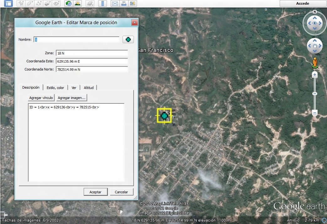
Task: Click the Coordenada Este field
Action: click(x=92, y=61)
